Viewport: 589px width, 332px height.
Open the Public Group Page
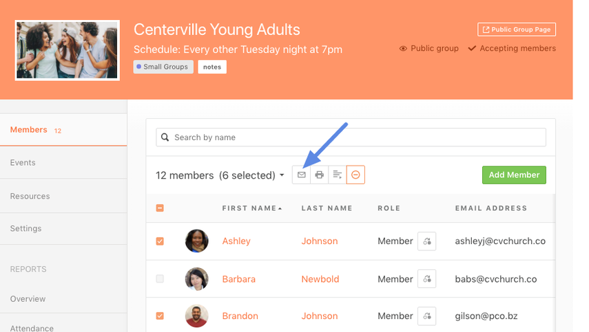[517, 30]
